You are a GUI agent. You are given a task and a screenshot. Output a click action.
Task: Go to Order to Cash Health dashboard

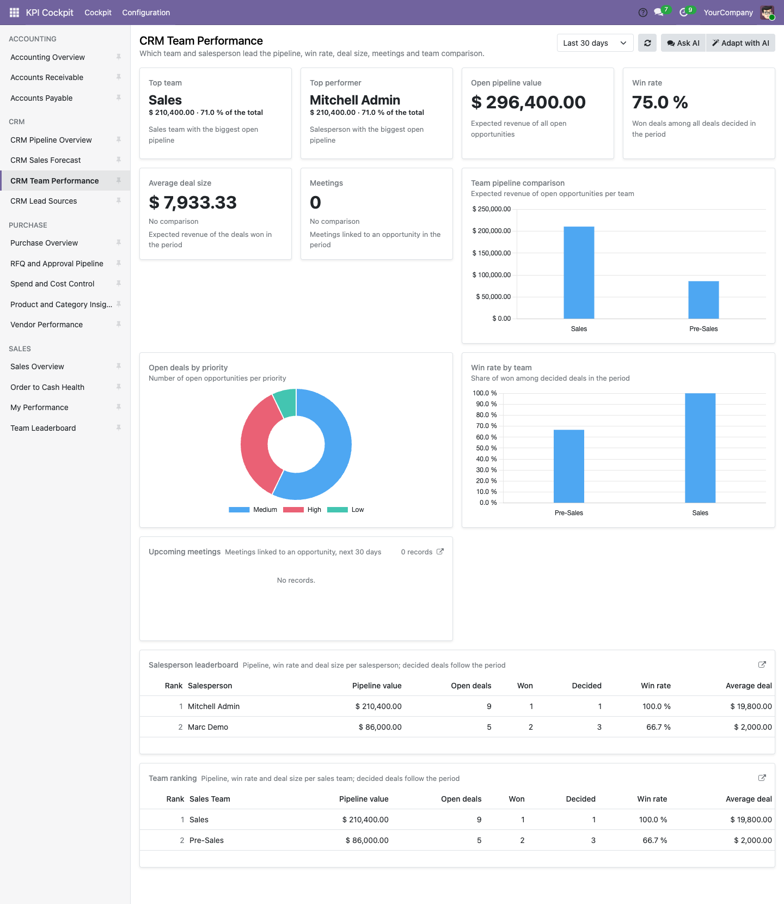[47, 387]
